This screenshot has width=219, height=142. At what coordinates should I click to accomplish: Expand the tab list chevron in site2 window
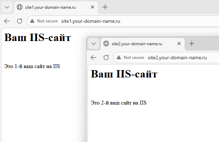coord(94,44)
